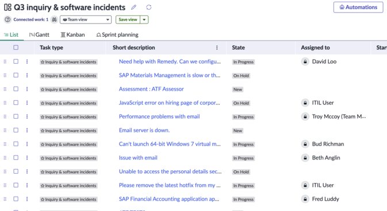
Task: Check the Unable to access personal details row
Action: 16,171
